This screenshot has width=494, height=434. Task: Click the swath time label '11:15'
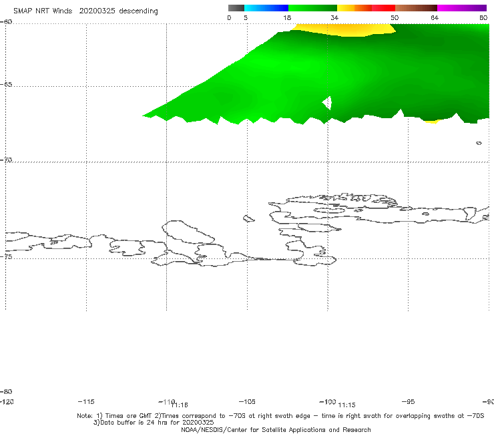pyautogui.click(x=347, y=405)
